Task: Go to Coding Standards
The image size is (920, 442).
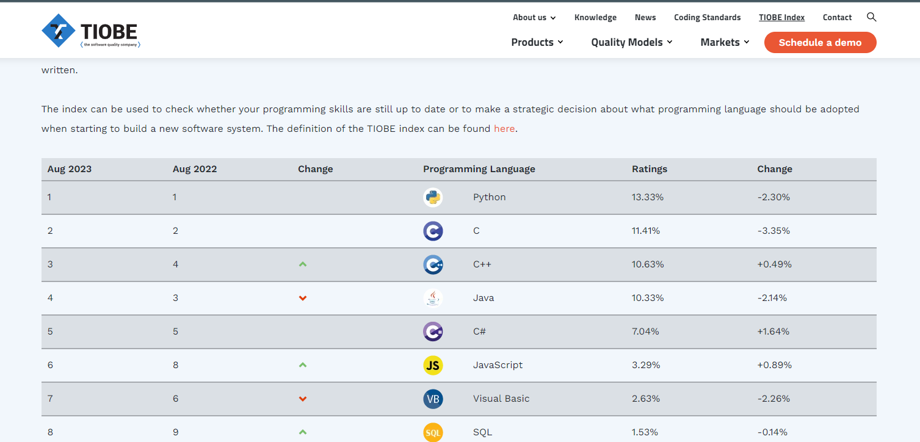Action: coord(707,18)
